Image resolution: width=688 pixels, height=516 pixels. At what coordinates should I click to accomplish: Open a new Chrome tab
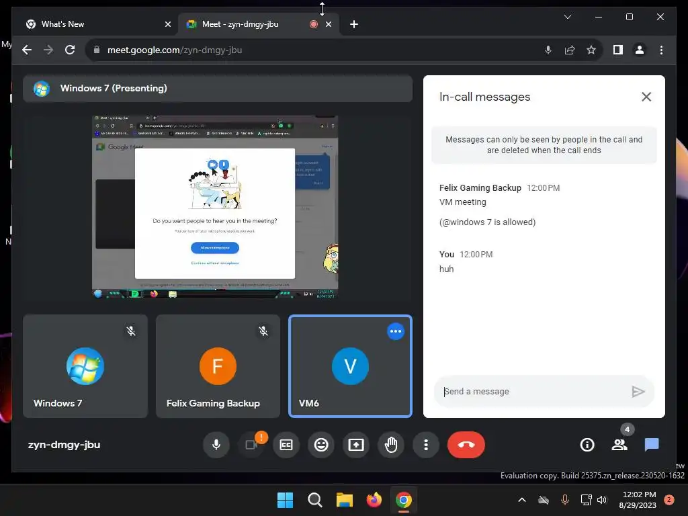coord(354,24)
